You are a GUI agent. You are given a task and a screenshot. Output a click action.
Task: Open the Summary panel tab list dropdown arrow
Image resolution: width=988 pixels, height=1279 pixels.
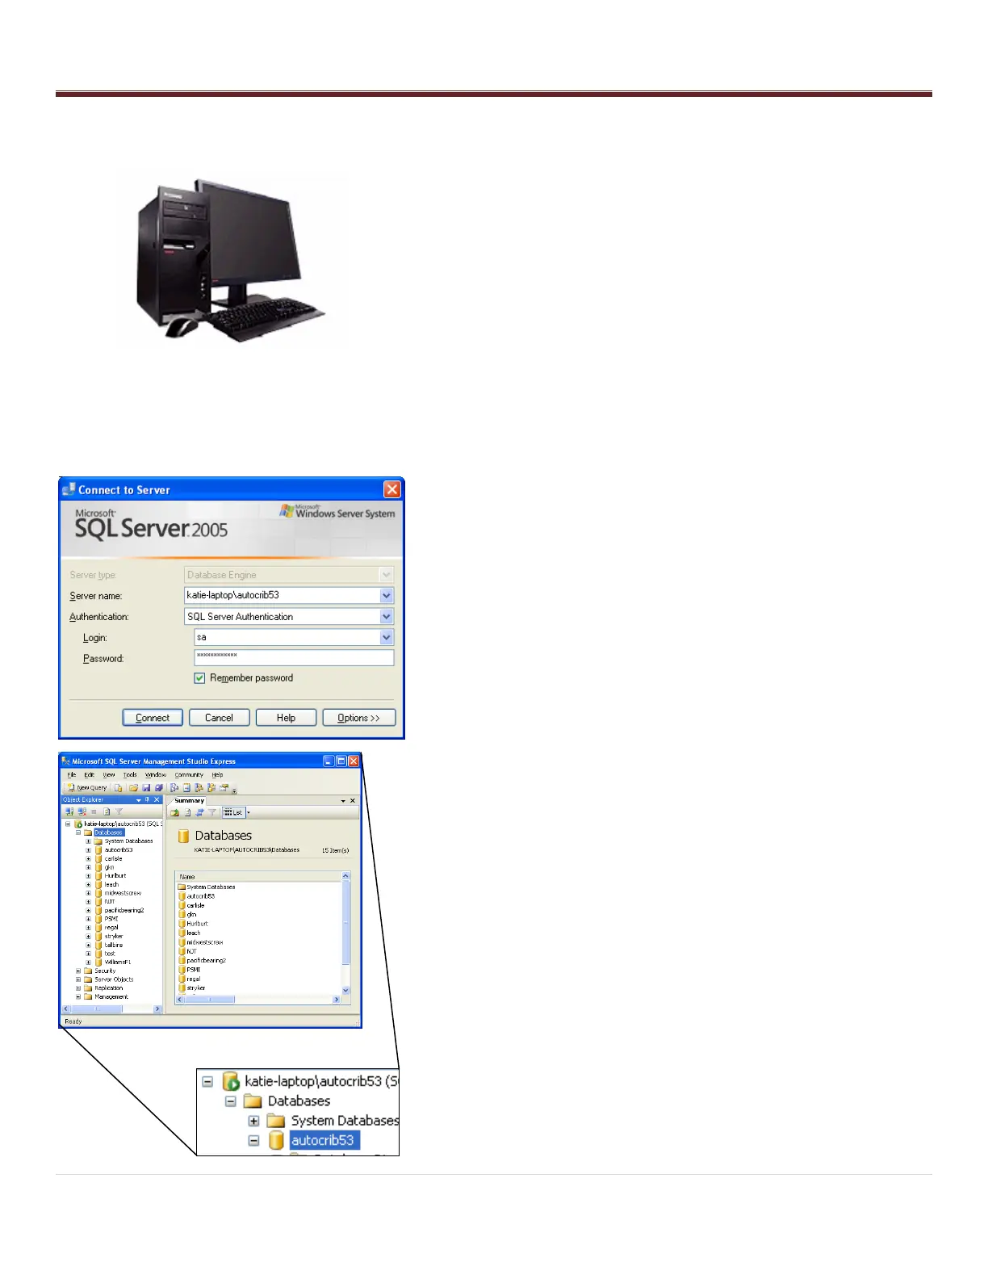343,801
